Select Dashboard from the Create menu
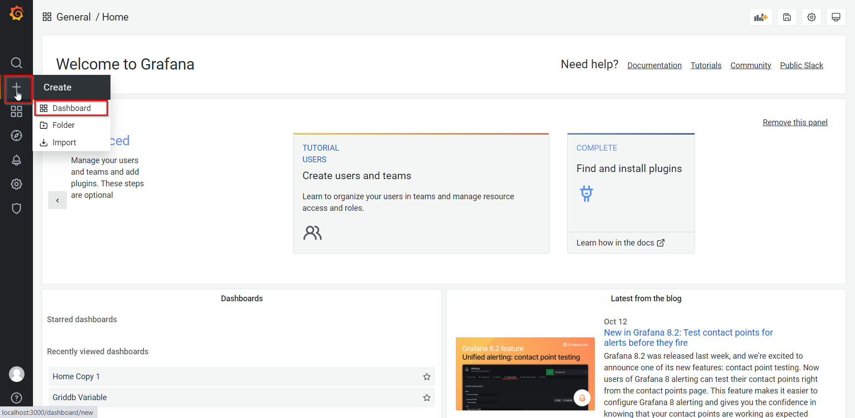855x418 pixels. pyautogui.click(x=71, y=108)
